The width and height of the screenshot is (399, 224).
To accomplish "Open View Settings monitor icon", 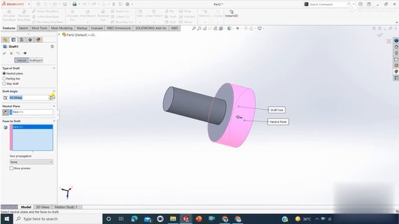I will coord(259,29).
